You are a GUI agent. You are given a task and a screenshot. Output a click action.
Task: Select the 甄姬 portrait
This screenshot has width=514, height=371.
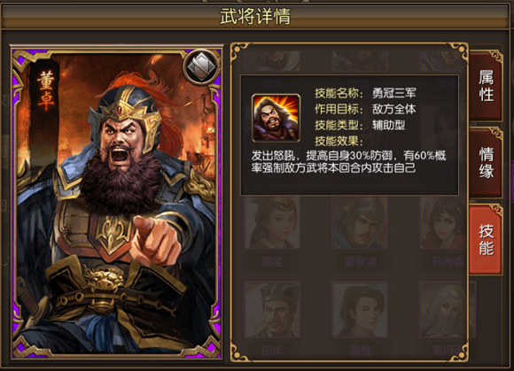pos(272,222)
